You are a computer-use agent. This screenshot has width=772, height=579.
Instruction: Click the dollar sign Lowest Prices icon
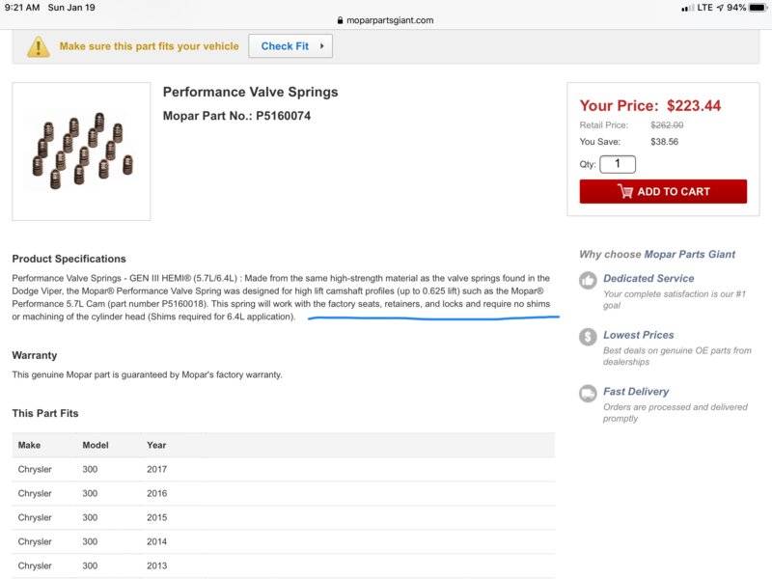[x=588, y=337]
